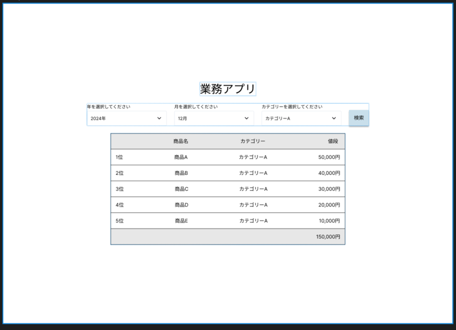Select the 1位 rank cell
Image resolution: width=456 pixels, height=330 pixels.
tap(119, 157)
